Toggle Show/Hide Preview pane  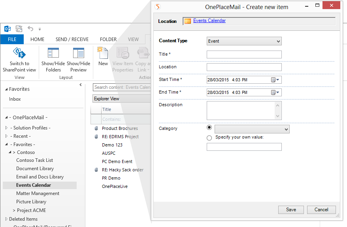(78, 53)
